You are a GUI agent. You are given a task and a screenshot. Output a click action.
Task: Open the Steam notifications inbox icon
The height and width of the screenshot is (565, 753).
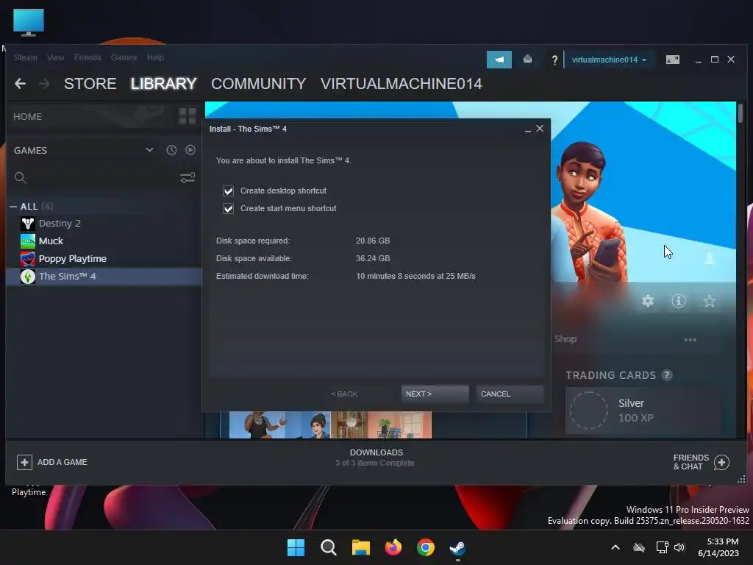[527, 60]
